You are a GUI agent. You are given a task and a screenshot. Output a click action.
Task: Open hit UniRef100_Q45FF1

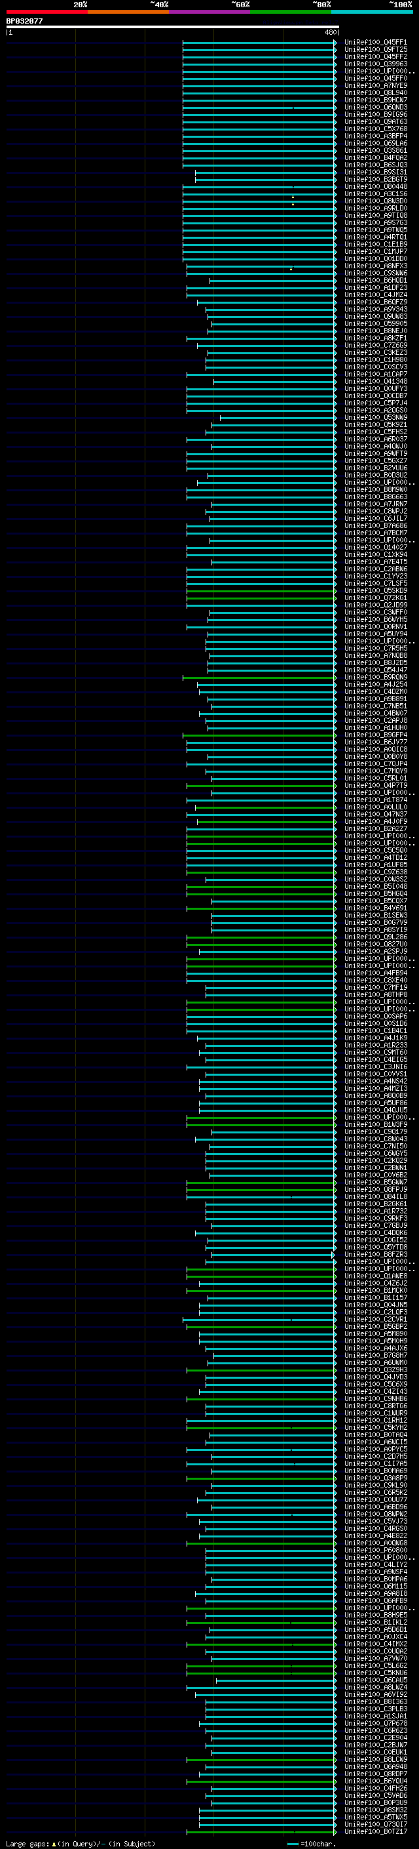(x=375, y=43)
